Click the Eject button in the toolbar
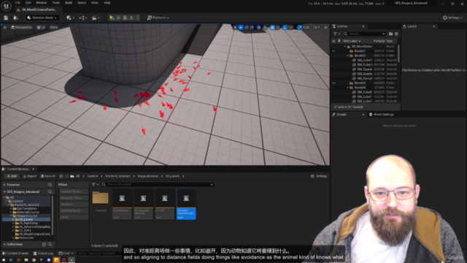 [x=131, y=18]
